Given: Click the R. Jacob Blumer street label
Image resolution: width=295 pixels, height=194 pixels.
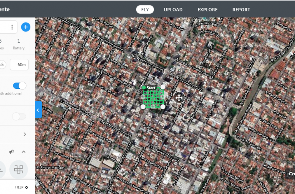Looking at the screenshot, I should (x=103, y=23).
